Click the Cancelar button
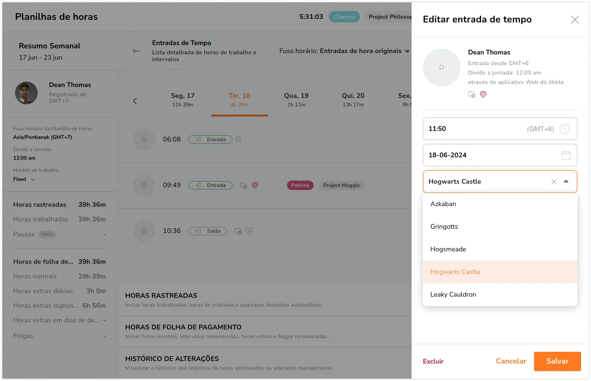 click(511, 361)
